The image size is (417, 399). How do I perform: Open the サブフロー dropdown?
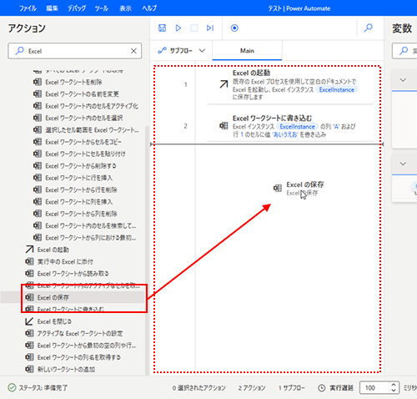tap(181, 51)
